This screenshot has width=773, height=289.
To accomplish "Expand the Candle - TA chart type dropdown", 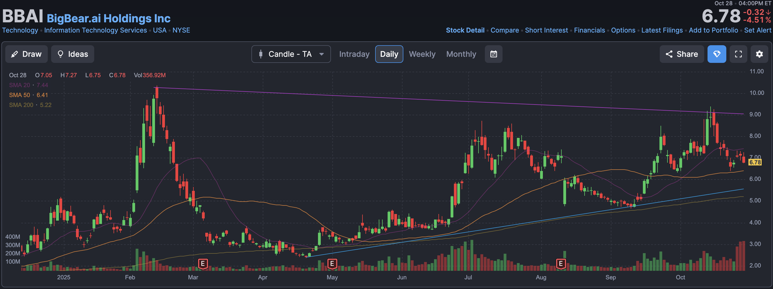I will tap(291, 54).
